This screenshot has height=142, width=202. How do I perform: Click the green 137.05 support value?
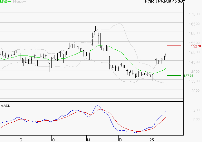(188, 76)
